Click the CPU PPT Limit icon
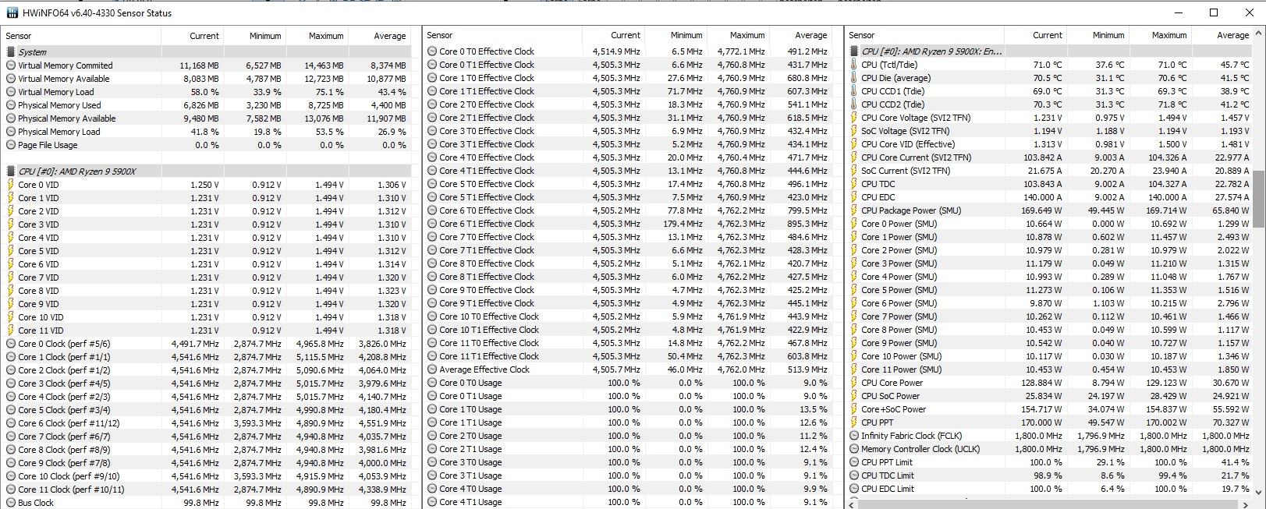The width and height of the screenshot is (1266, 509). [x=854, y=462]
